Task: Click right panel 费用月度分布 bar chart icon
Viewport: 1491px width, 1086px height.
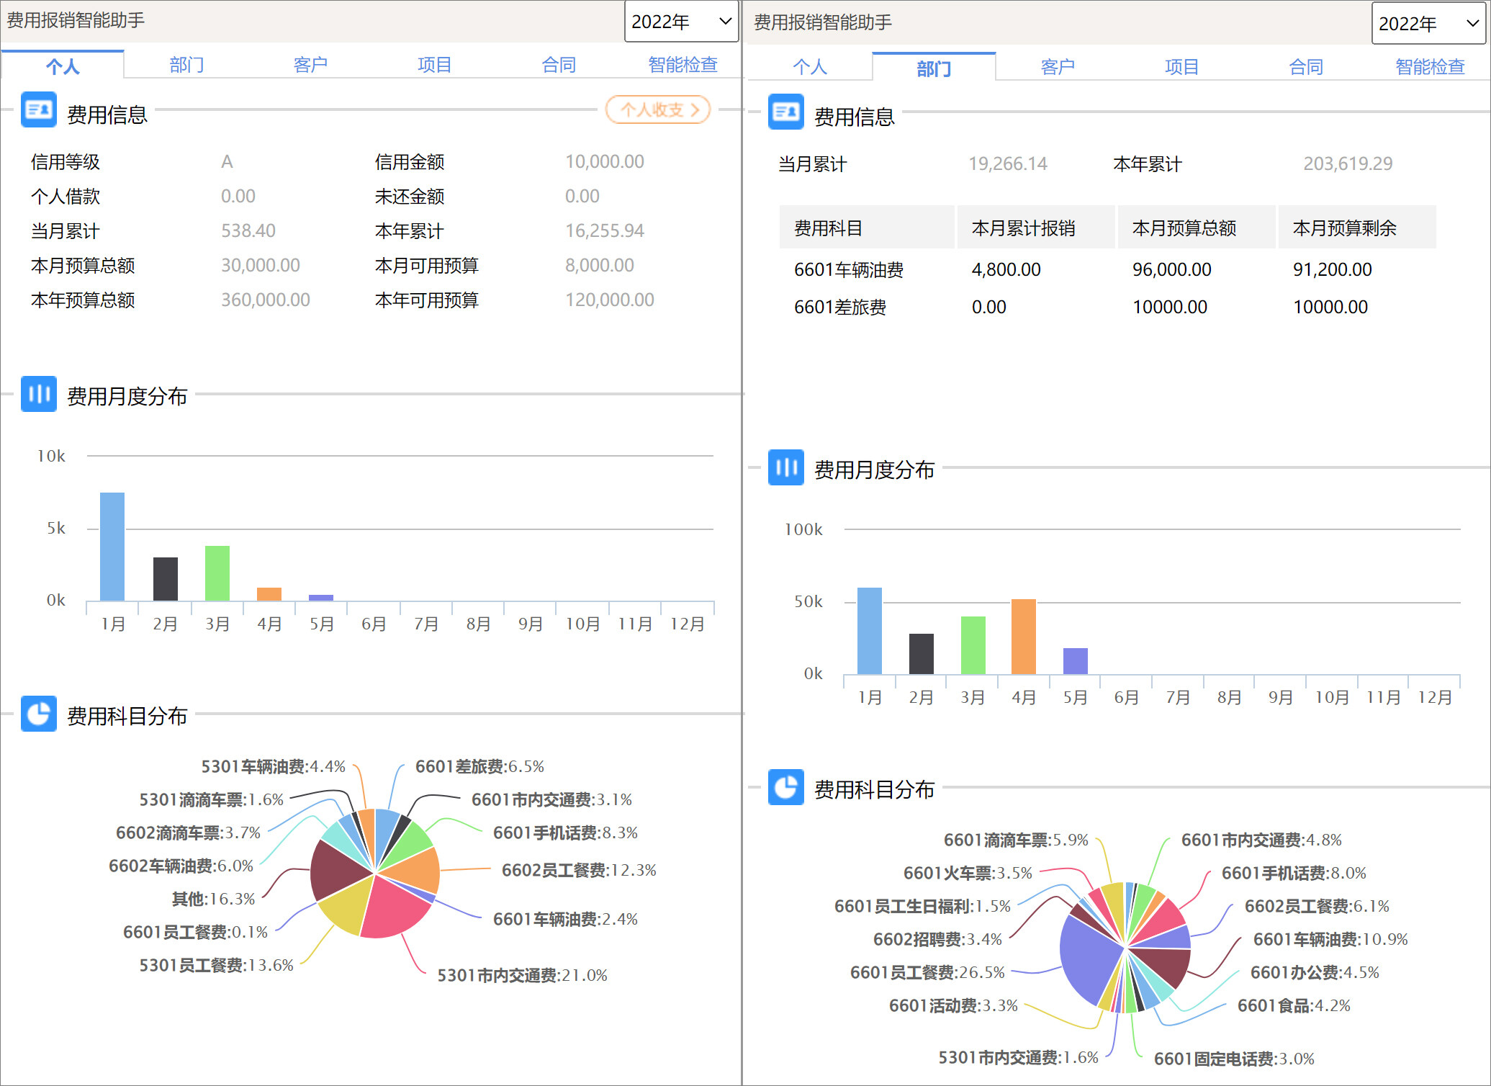Action: point(785,467)
